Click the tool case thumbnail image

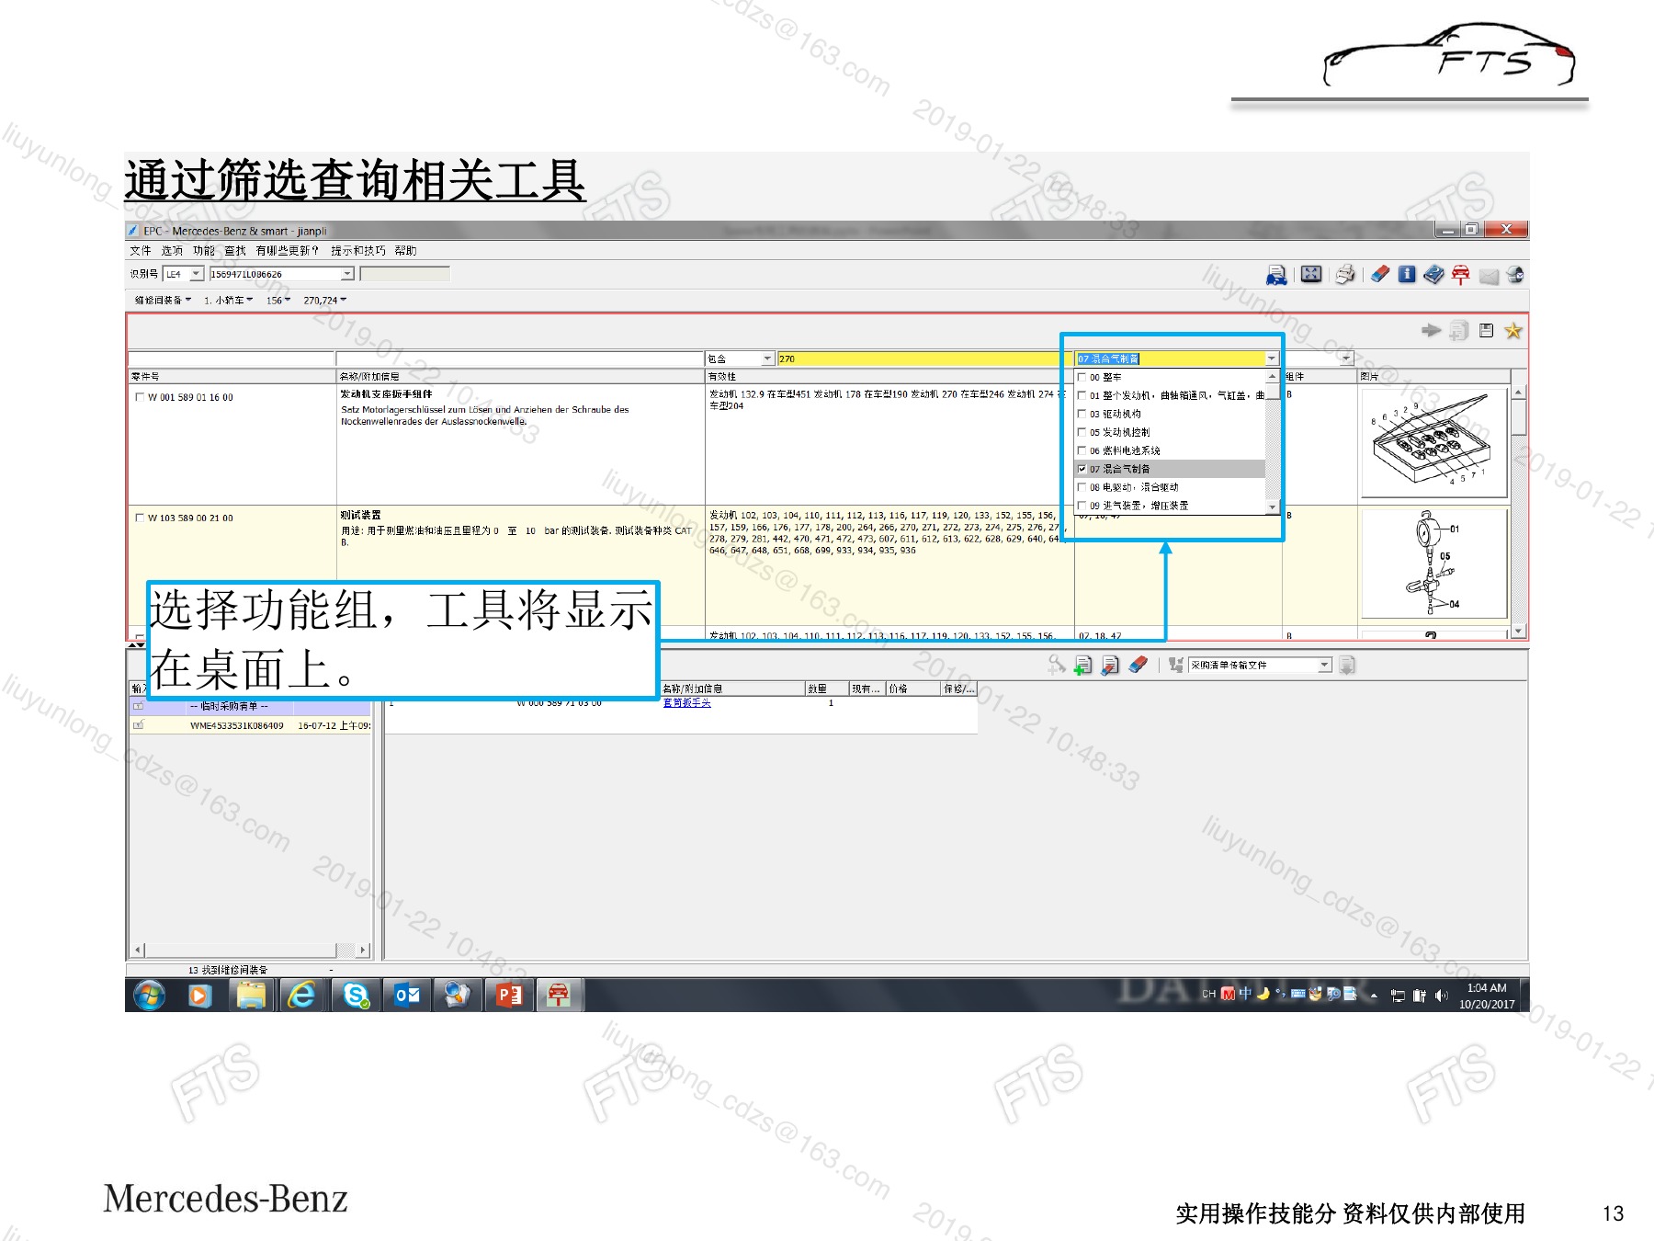point(1433,443)
